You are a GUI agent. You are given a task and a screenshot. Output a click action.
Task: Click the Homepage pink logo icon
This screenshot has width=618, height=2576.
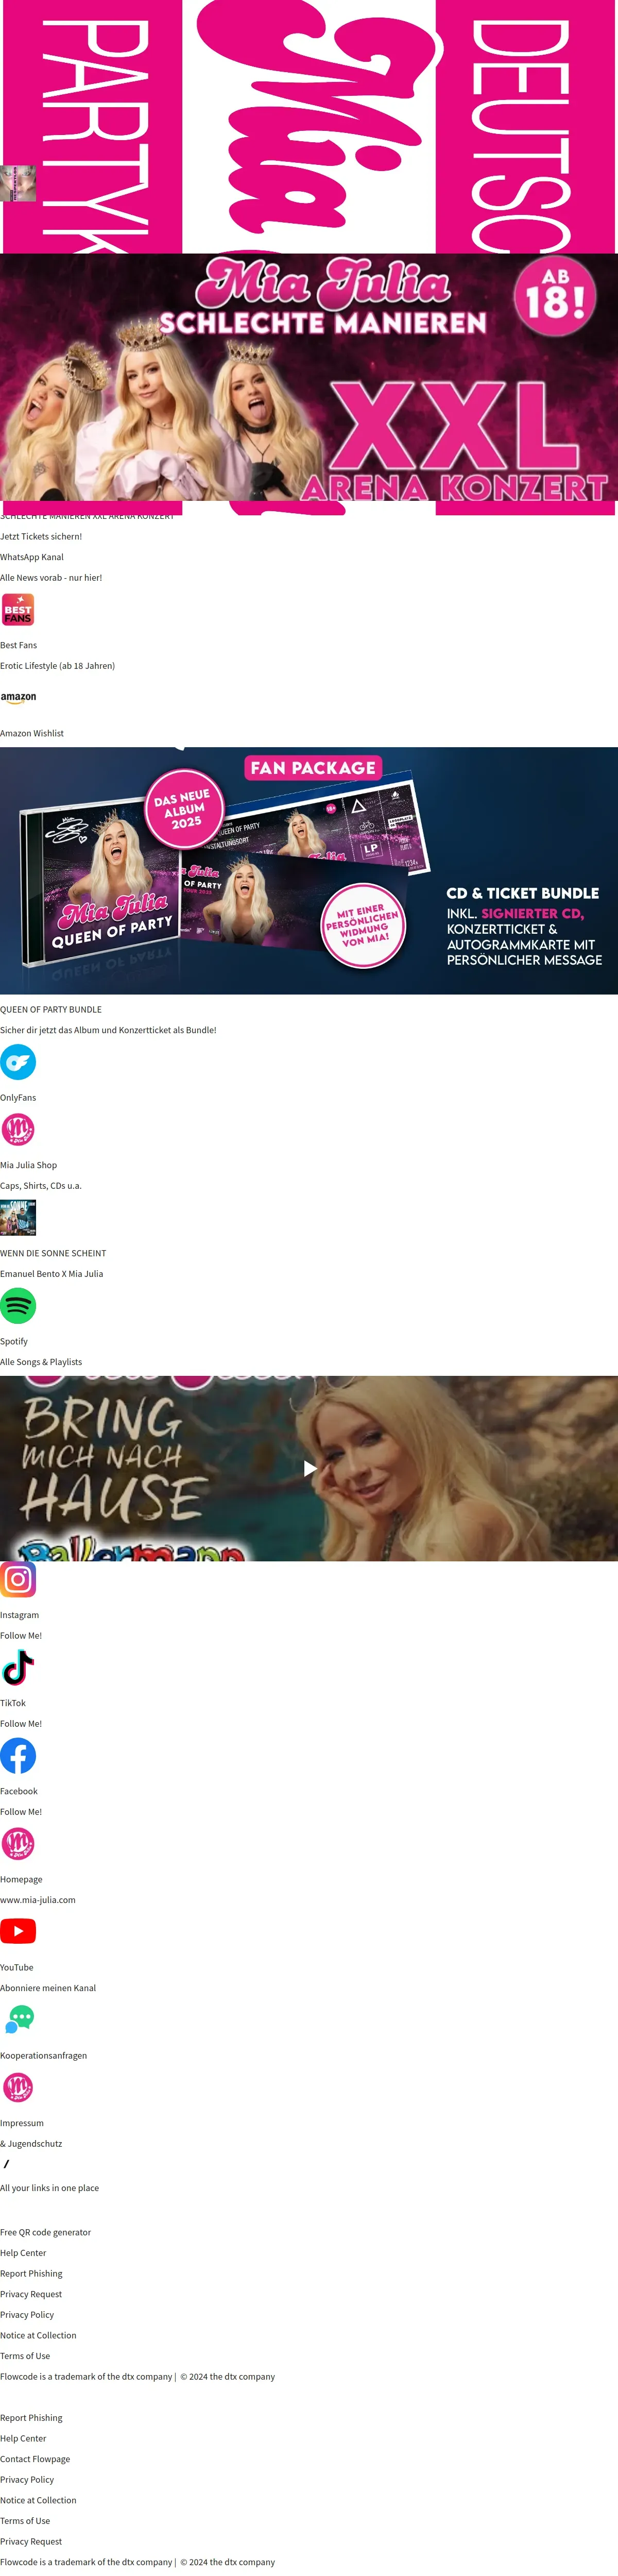18,1843
